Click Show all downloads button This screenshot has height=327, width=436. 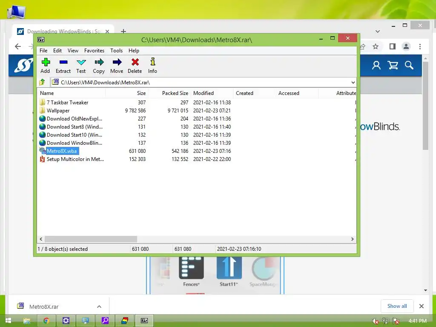[397, 306]
